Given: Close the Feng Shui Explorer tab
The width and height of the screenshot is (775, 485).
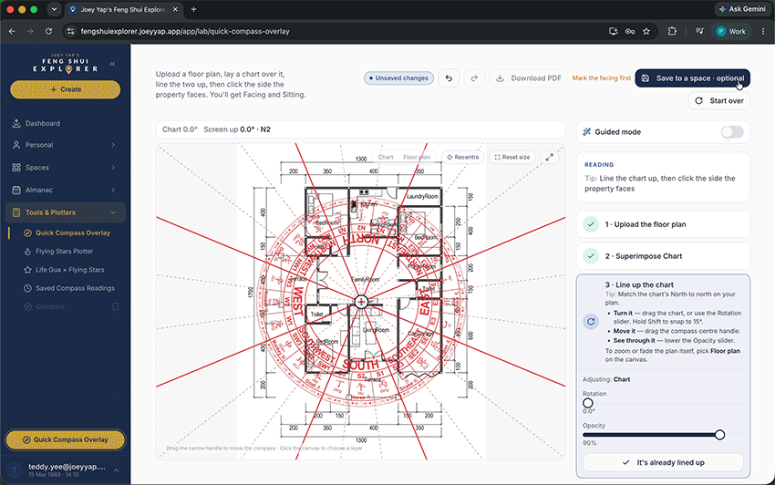Looking at the screenshot, I should 175,9.
